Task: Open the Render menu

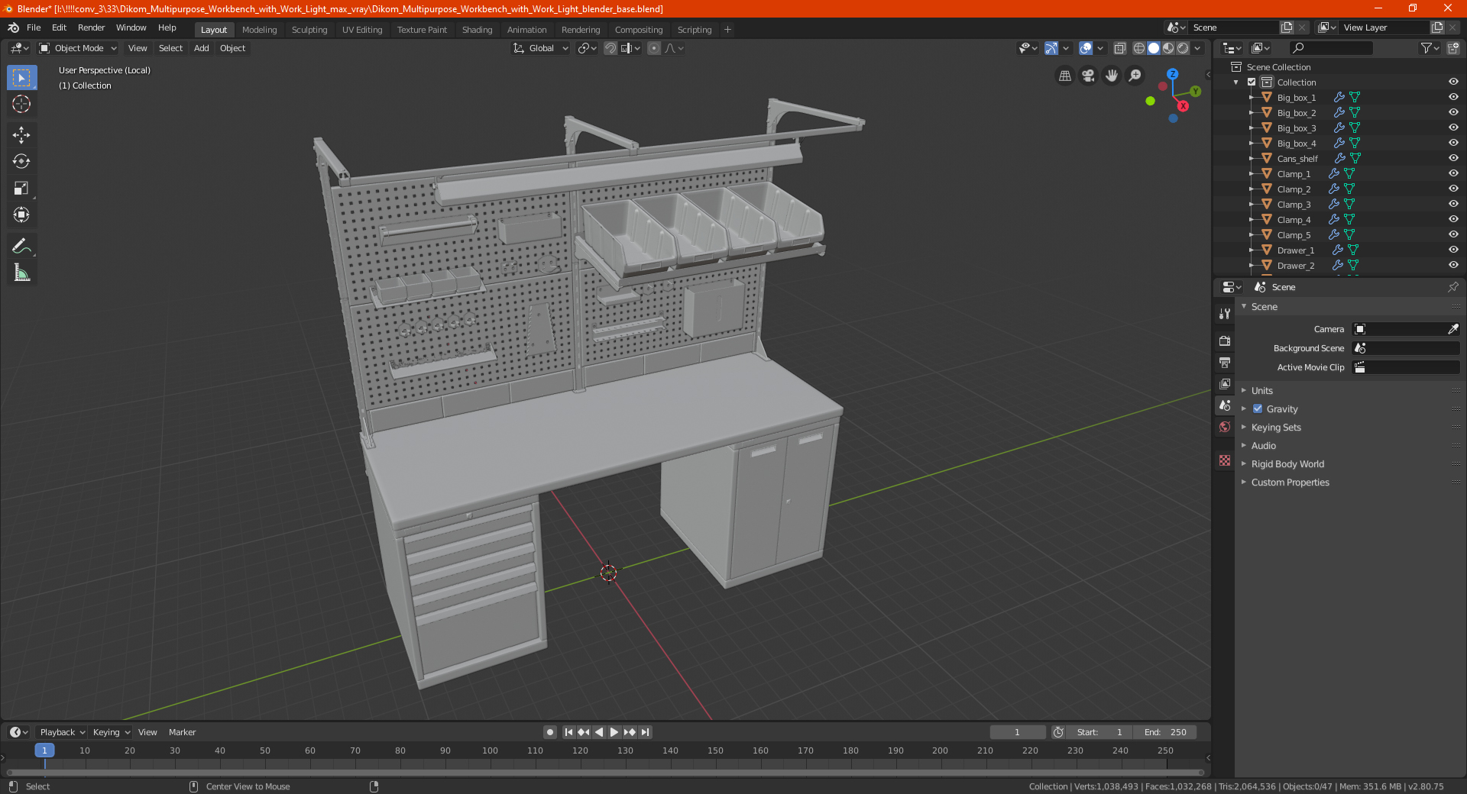Action: tap(91, 27)
